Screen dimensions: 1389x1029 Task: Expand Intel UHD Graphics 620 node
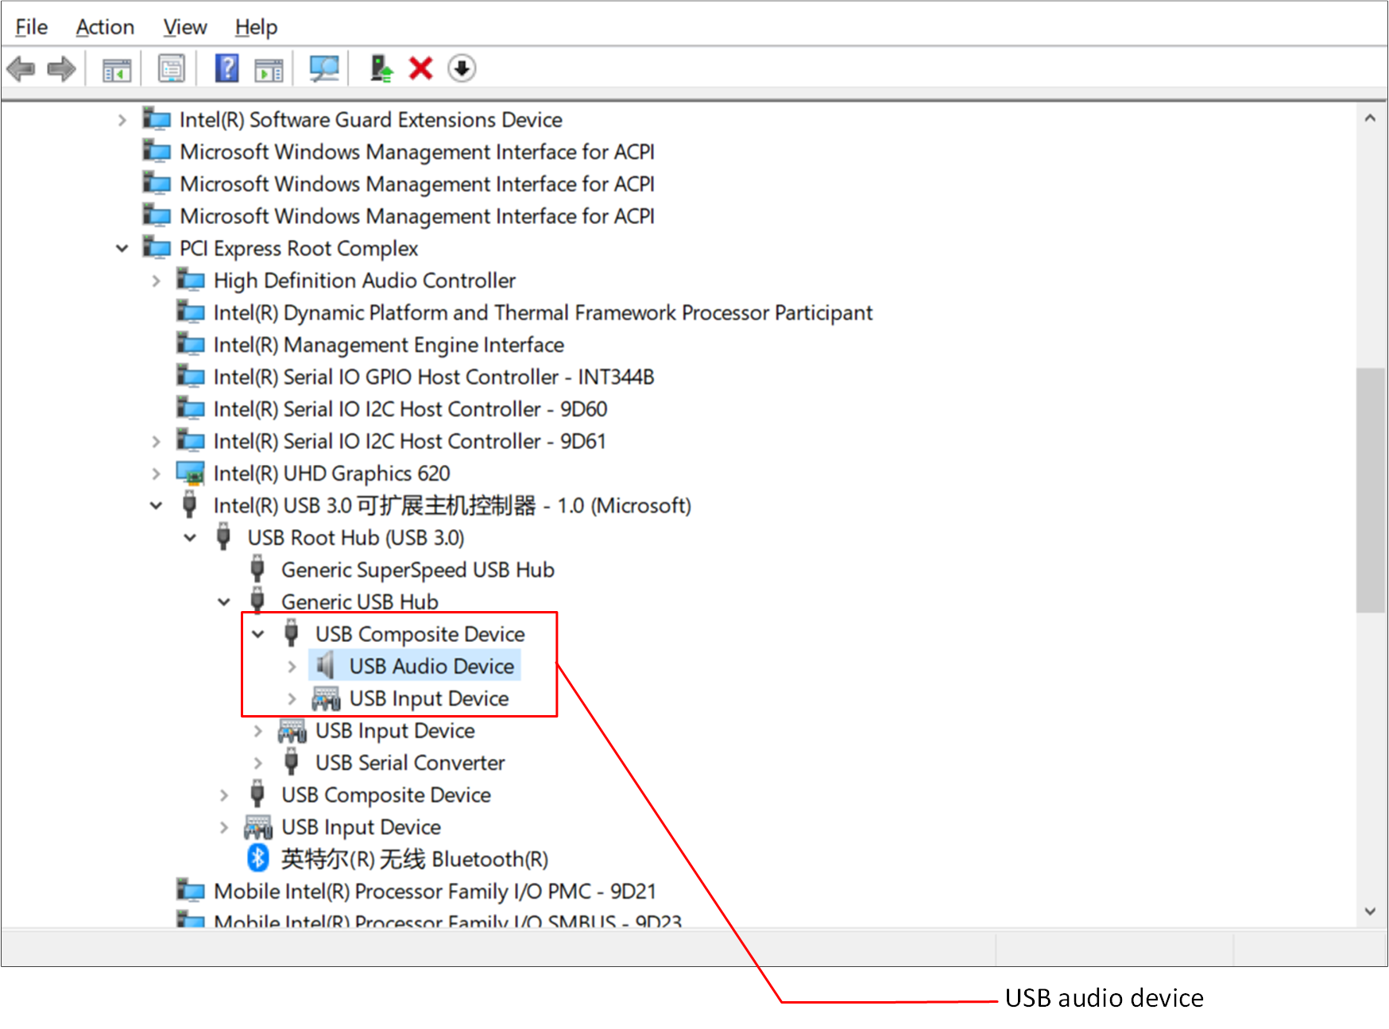[x=156, y=474]
